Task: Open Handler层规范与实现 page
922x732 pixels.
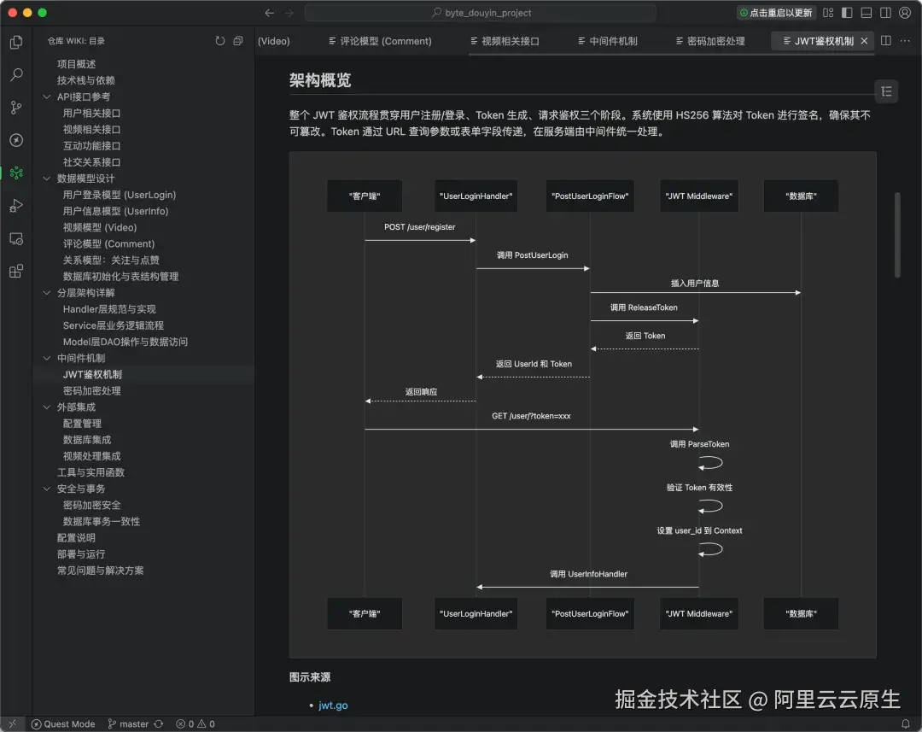Action: click(x=109, y=309)
